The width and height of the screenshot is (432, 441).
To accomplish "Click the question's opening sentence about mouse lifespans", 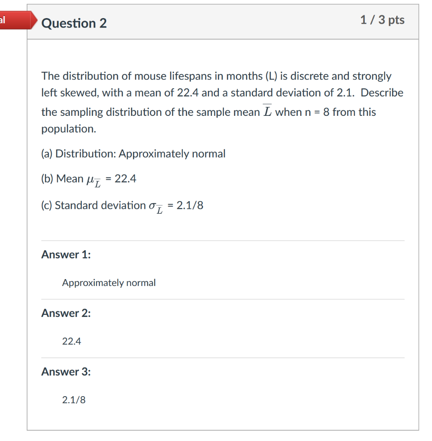I will click(x=216, y=76).
